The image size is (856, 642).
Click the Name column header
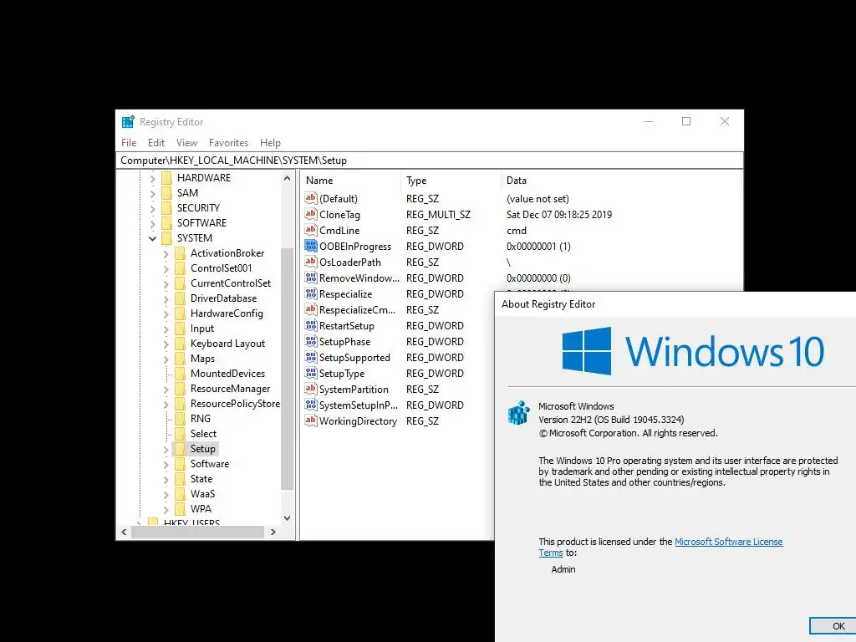click(350, 181)
